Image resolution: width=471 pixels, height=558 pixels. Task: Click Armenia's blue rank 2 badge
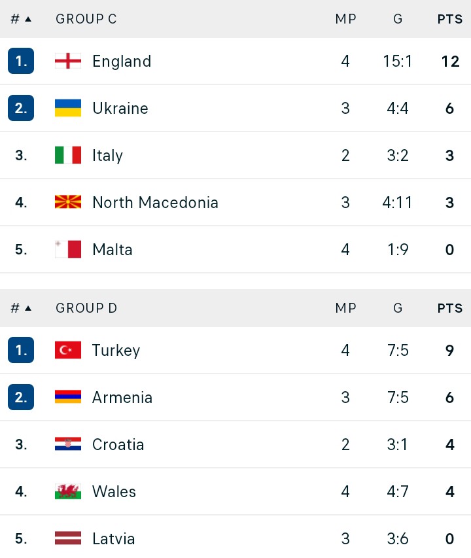click(x=21, y=397)
